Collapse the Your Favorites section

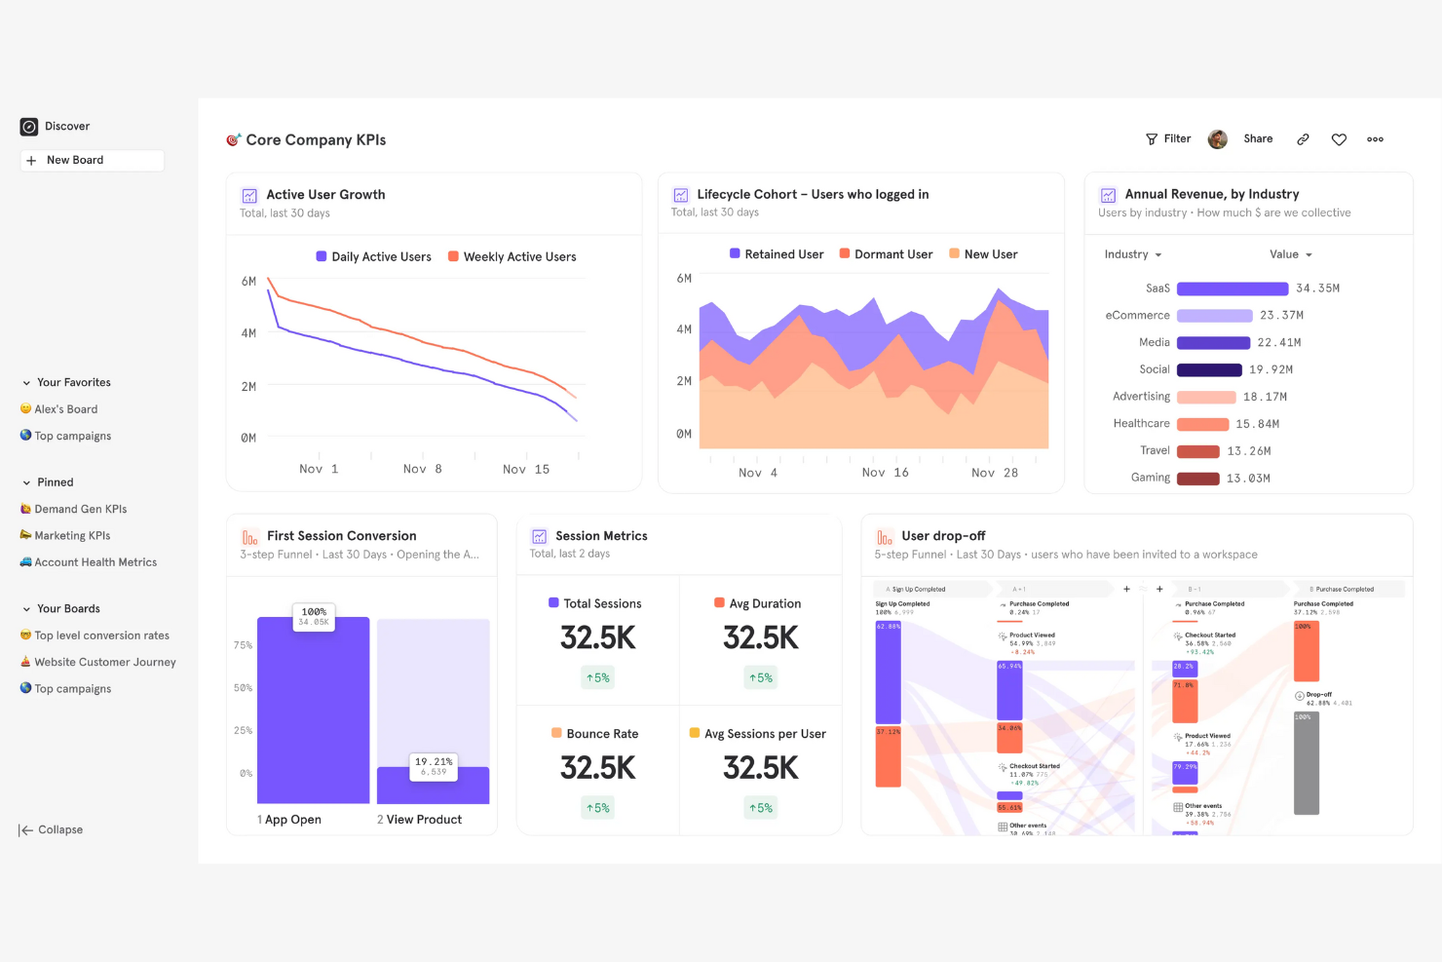click(x=24, y=382)
